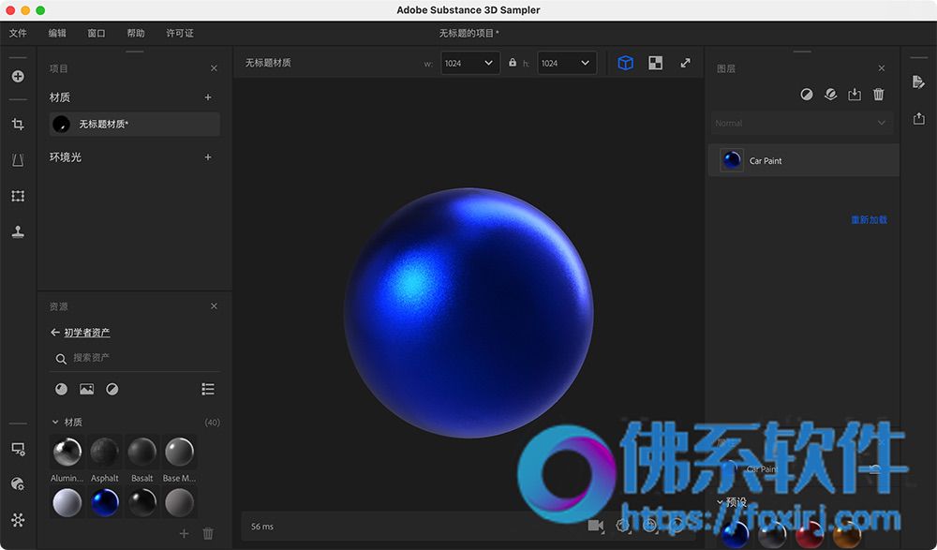The width and height of the screenshot is (937, 550).
Task: Open the 编辑 menu
Action: [x=57, y=33]
